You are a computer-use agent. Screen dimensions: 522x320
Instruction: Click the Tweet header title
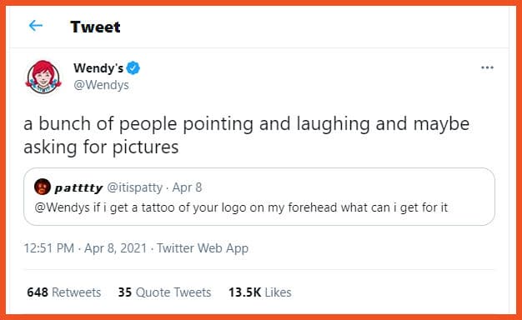coord(95,27)
